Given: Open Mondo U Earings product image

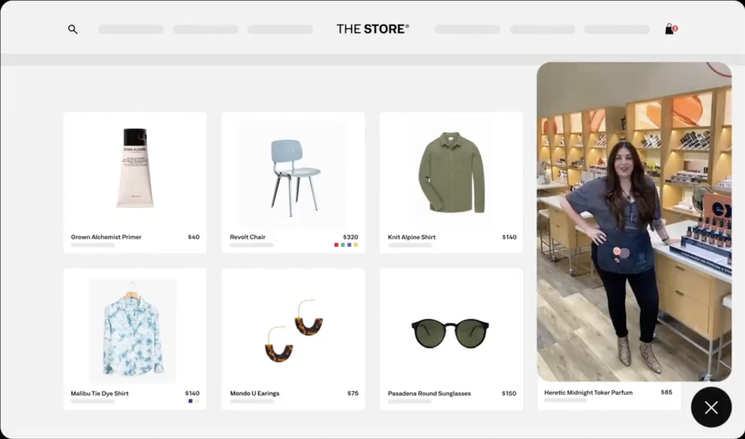Looking at the screenshot, I should click(x=294, y=330).
